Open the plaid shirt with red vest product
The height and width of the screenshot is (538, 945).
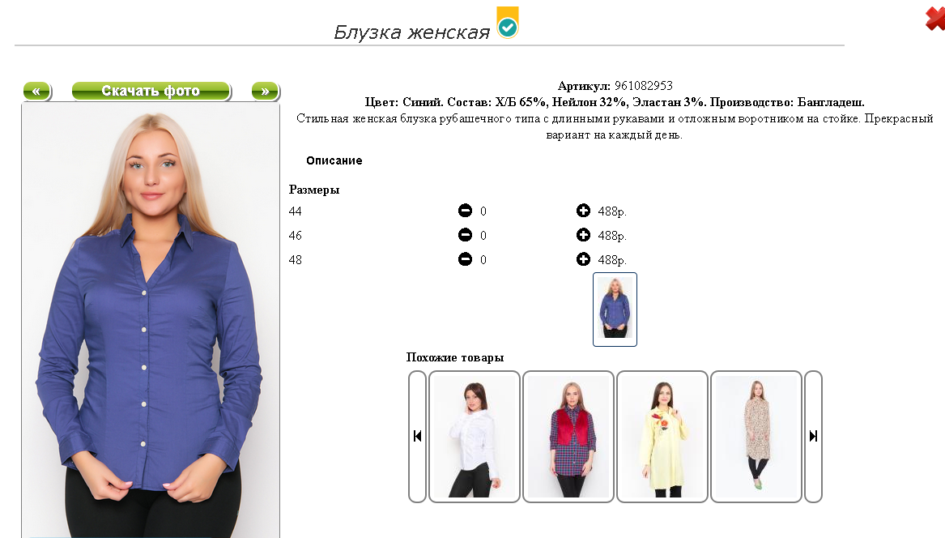568,437
